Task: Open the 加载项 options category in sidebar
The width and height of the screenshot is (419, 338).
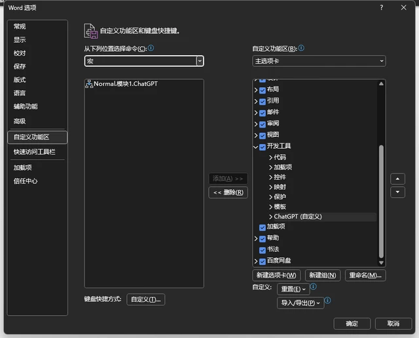Action: tap(37, 168)
